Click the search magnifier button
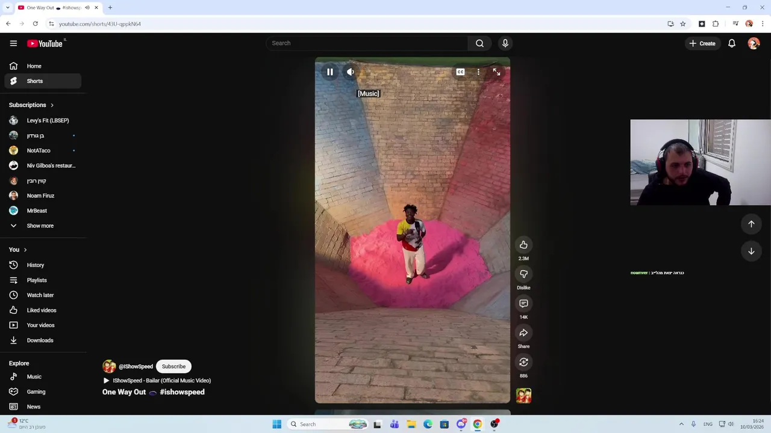The height and width of the screenshot is (433, 771). (x=479, y=43)
